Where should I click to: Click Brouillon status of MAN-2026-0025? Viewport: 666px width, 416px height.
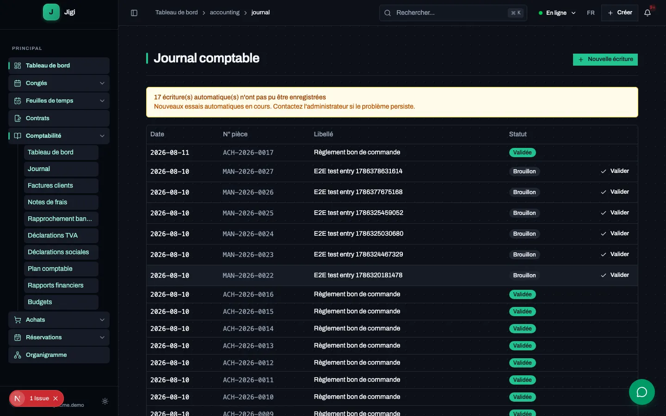pyautogui.click(x=524, y=213)
